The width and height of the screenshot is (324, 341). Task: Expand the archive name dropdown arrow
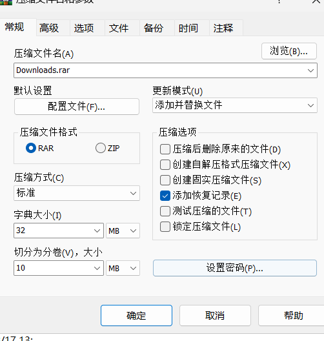pos(310,70)
